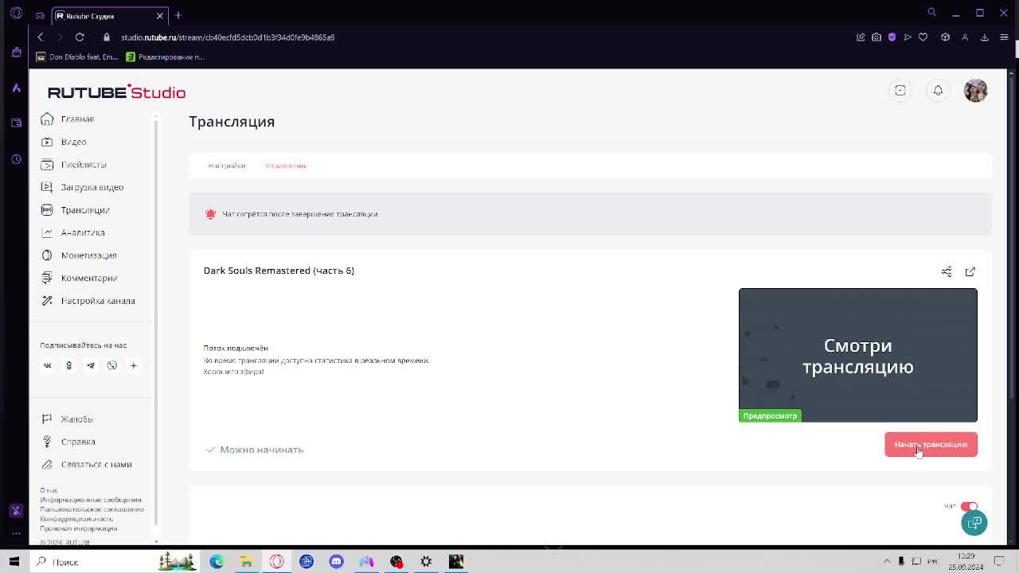
Task: Open stream in new window icon
Action: tap(970, 271)
